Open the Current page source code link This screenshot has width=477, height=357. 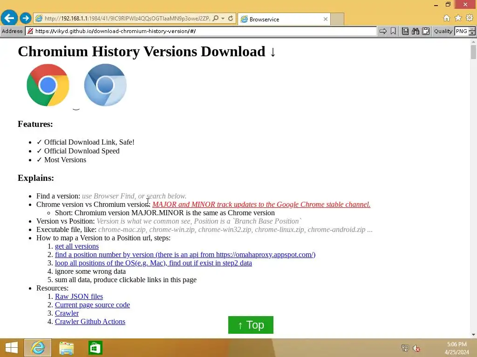coord(92,305)
